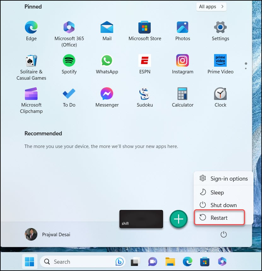Launch Solitaire & Casual Games

(31, 67)
